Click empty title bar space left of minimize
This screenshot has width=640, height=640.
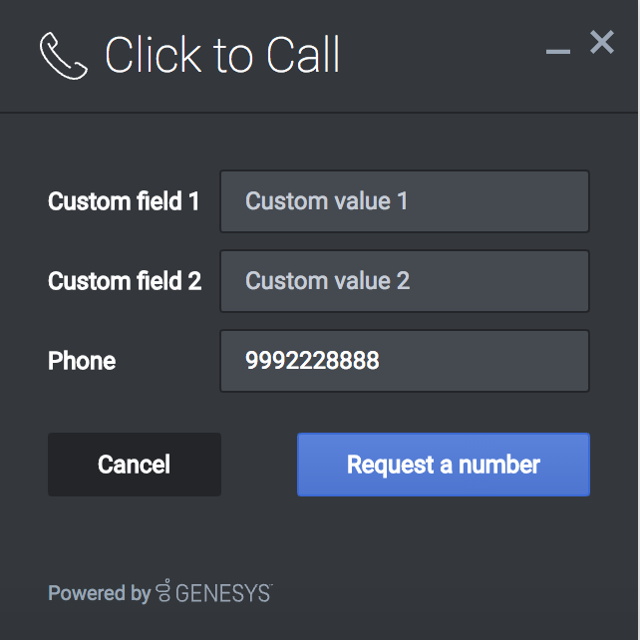tap(449, 55)
